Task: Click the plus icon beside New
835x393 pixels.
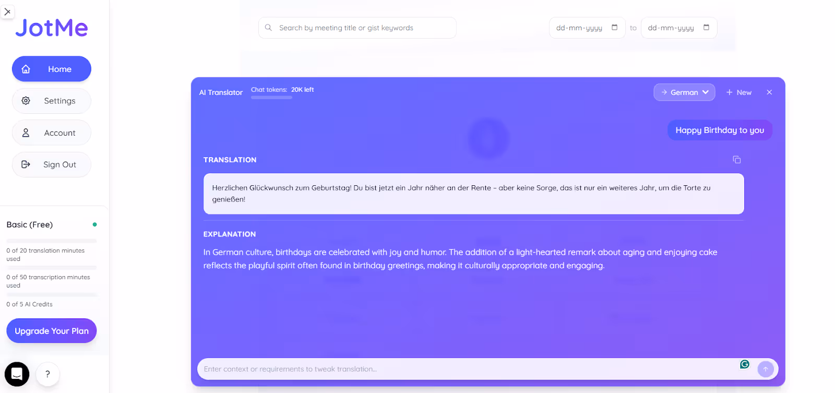Action: pyautogui.click(x=730, y=92)
